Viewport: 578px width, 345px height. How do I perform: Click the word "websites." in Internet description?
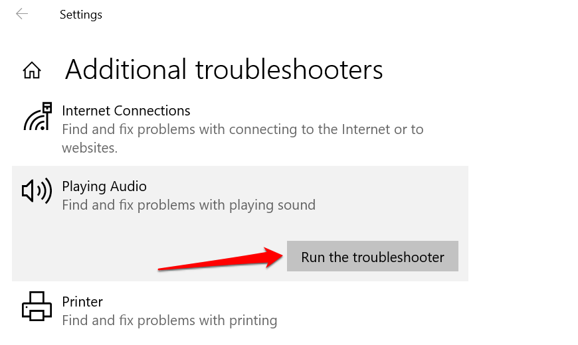click(90, 147)
